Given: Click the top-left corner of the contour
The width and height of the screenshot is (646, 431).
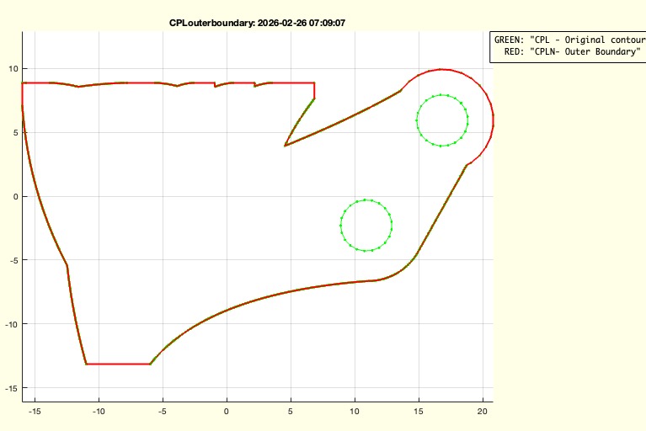Looking at the screenshot, I should click(x=22, y=83).
